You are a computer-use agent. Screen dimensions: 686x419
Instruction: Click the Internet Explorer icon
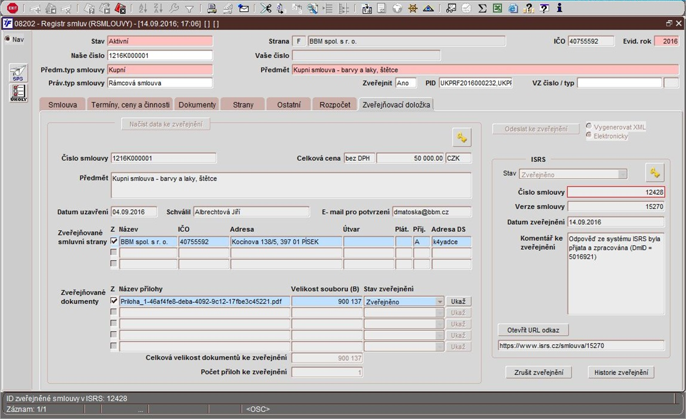click(x=513, y=8)
